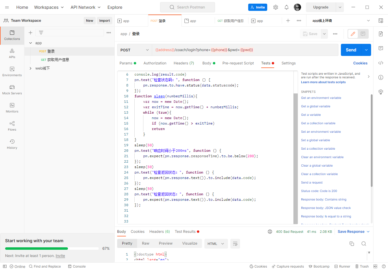The image size is (388, 270).
Task: Open user avatar profile menu
Action: pyautogui.click(x=297, y=7)
